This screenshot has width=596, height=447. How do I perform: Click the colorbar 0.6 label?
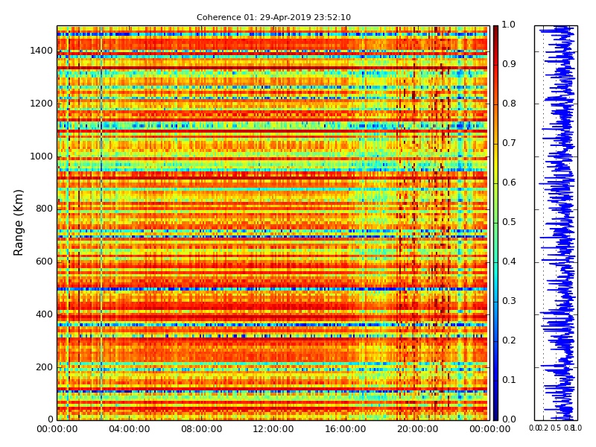coord(509,183)
